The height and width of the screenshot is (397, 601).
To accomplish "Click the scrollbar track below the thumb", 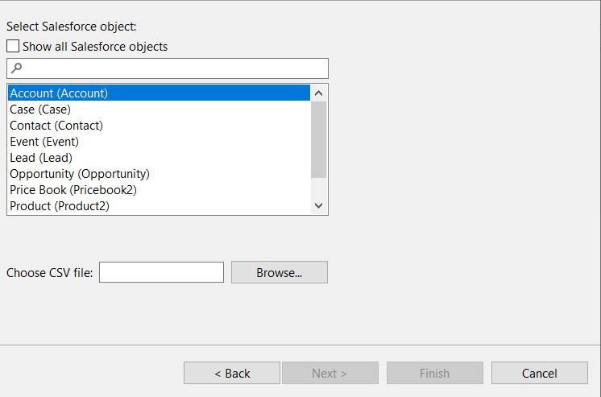I will (x=318, y=188).
